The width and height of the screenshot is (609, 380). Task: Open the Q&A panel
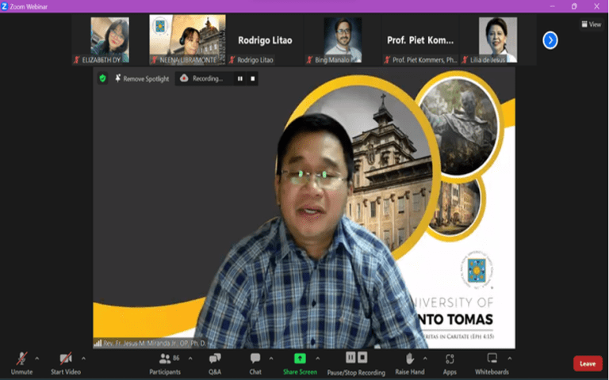[x=215, y=363]
